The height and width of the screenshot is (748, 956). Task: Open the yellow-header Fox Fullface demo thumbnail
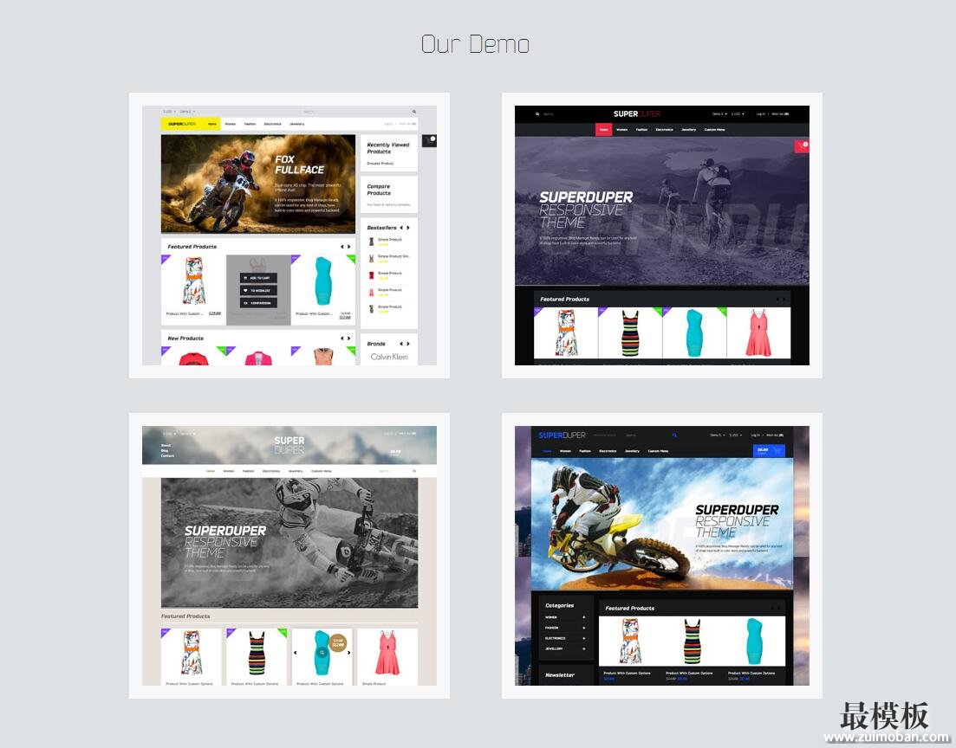[289, 235]
